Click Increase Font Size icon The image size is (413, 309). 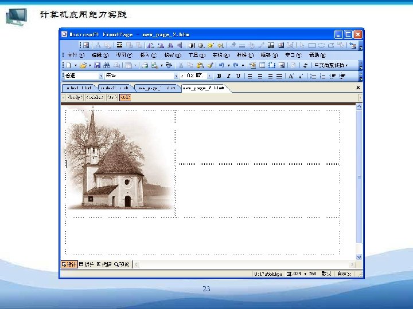click(291, 76)
